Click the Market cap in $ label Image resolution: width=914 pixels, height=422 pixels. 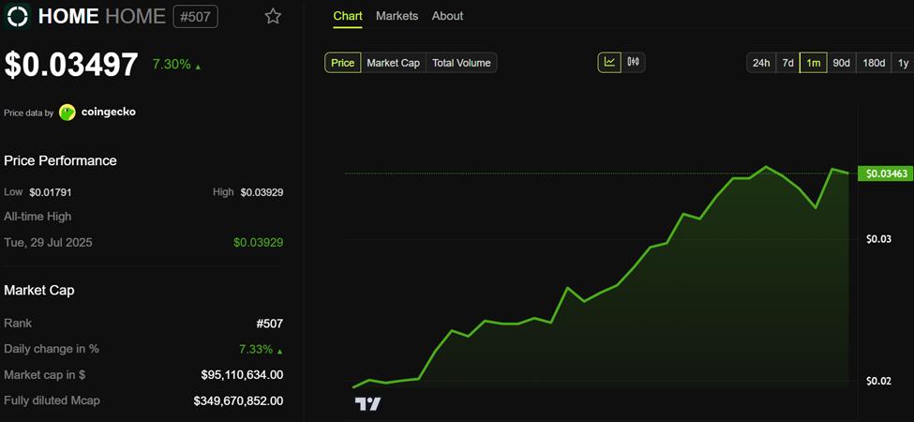tap(45, 375)
